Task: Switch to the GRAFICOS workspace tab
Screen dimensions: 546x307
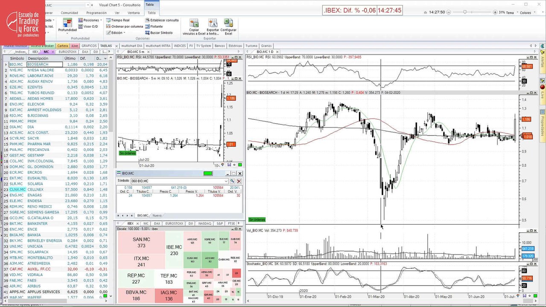Action: pos(89,46)
